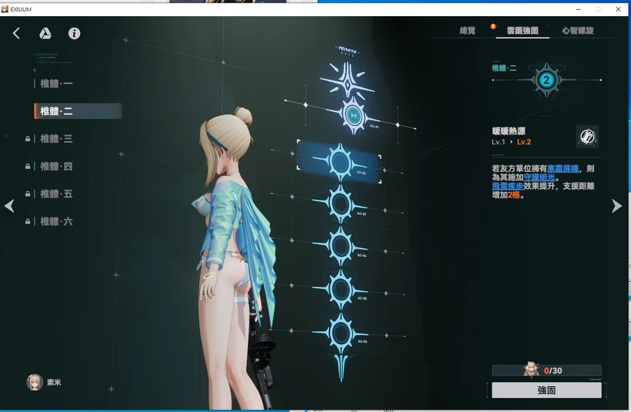Select the AO-04 spine node
631x412 pixels.
(341, 246)
